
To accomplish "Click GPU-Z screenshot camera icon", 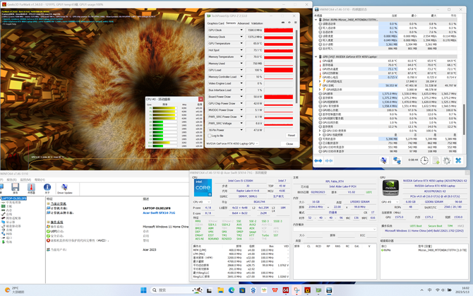I will click(x=283, y=23).
